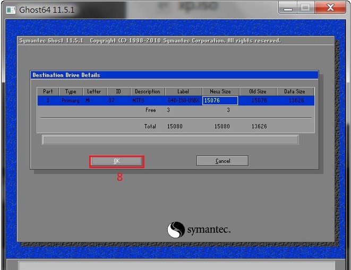The image size is (351, 270).
Task: Click the Data Size column header
Action: 295,91
